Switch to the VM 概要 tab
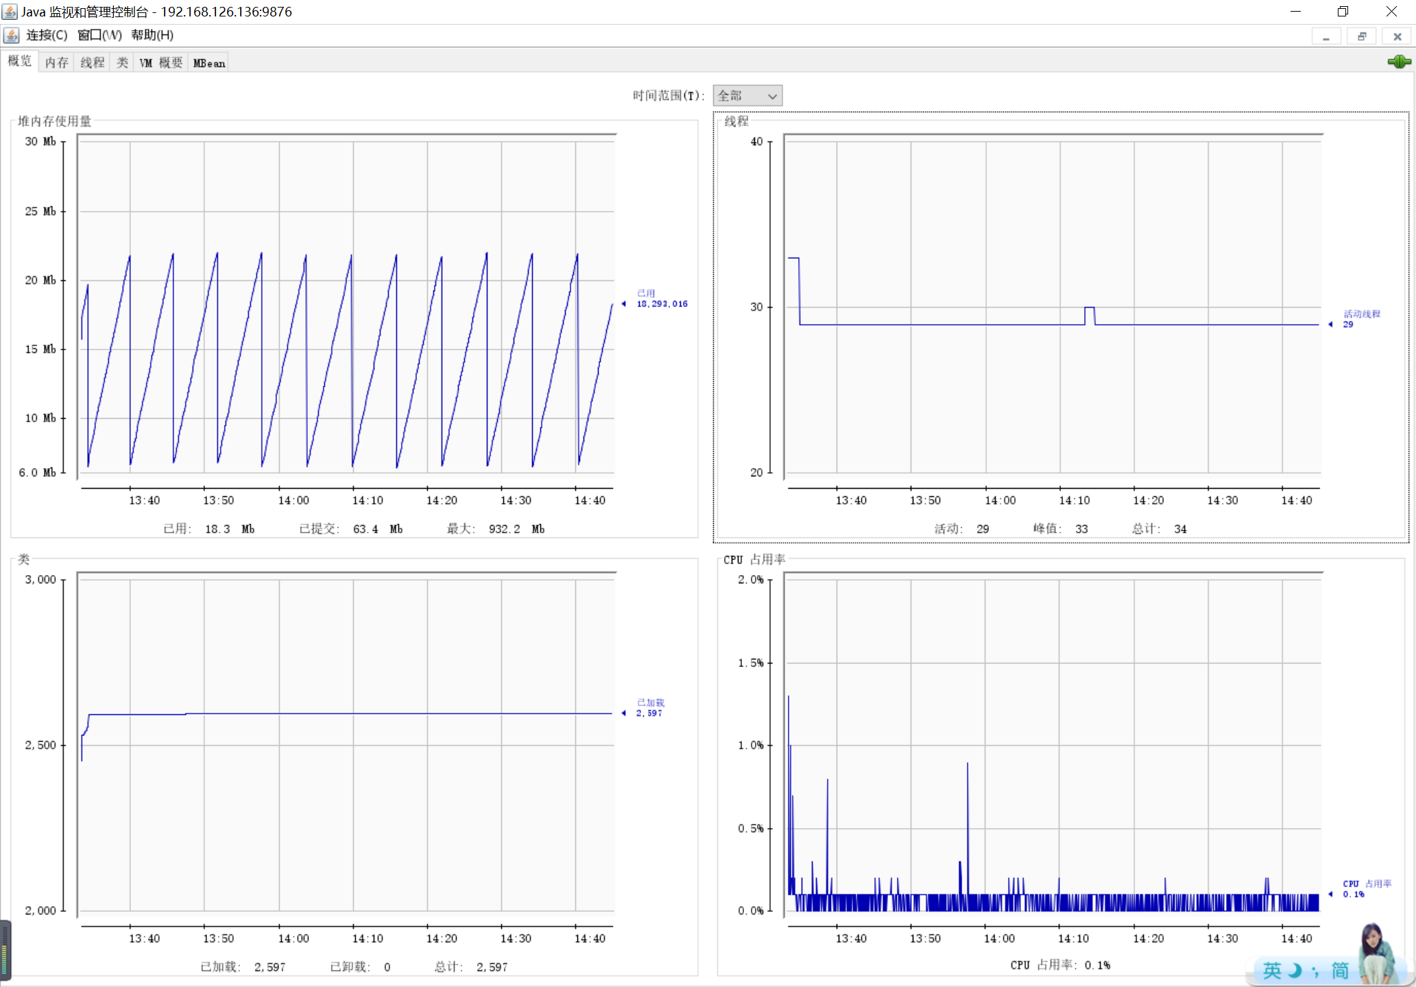Screen dimensions: 1416x987 point(161,63)
